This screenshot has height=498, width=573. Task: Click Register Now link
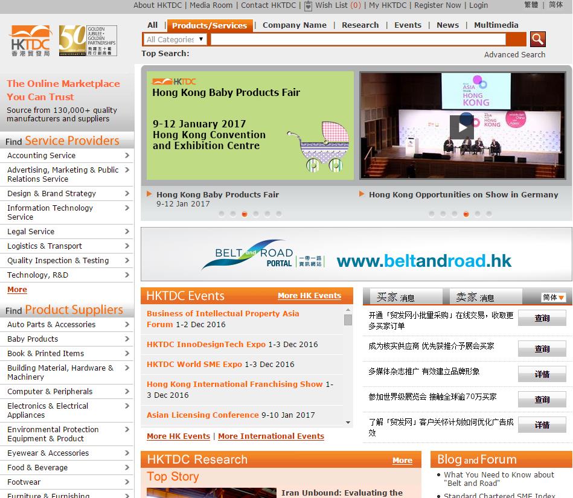click(437, 5)
